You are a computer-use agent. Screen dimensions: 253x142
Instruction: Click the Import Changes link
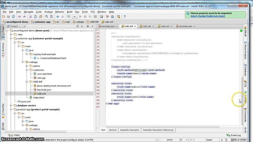tap(198, 16)
